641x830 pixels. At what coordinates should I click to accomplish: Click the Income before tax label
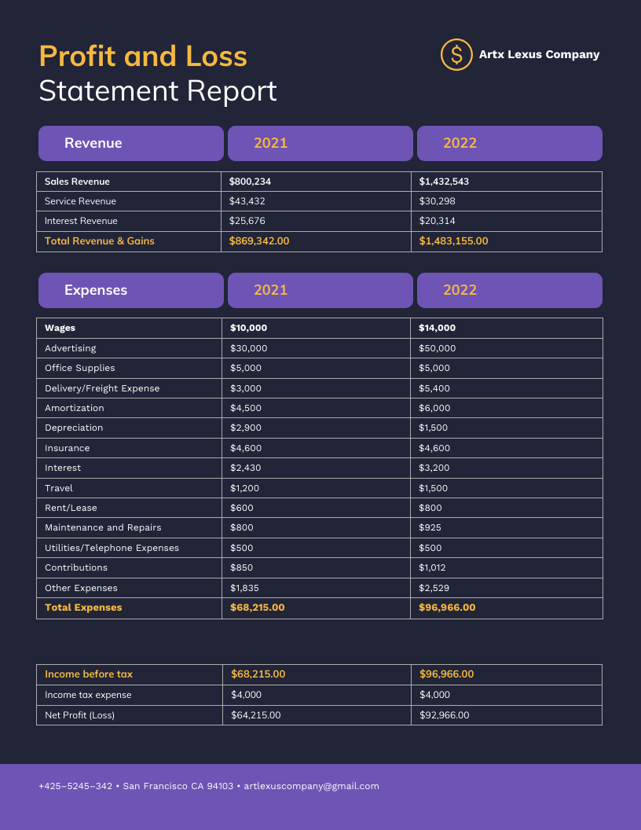tap(89, 674)
